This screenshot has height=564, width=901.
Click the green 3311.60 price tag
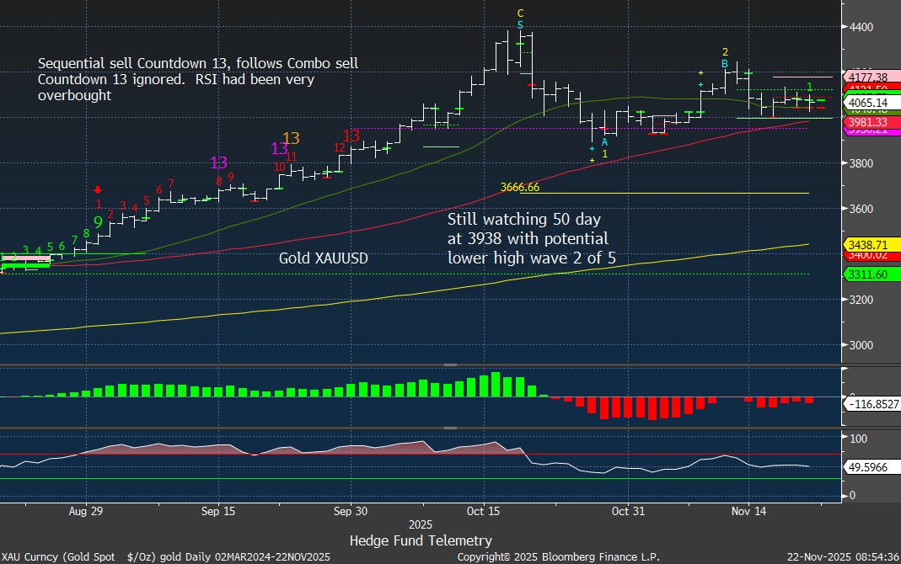866,274
